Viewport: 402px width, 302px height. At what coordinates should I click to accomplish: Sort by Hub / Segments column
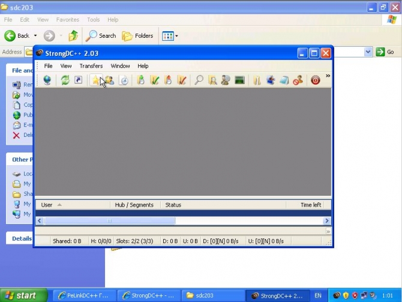tap(136, 205)
